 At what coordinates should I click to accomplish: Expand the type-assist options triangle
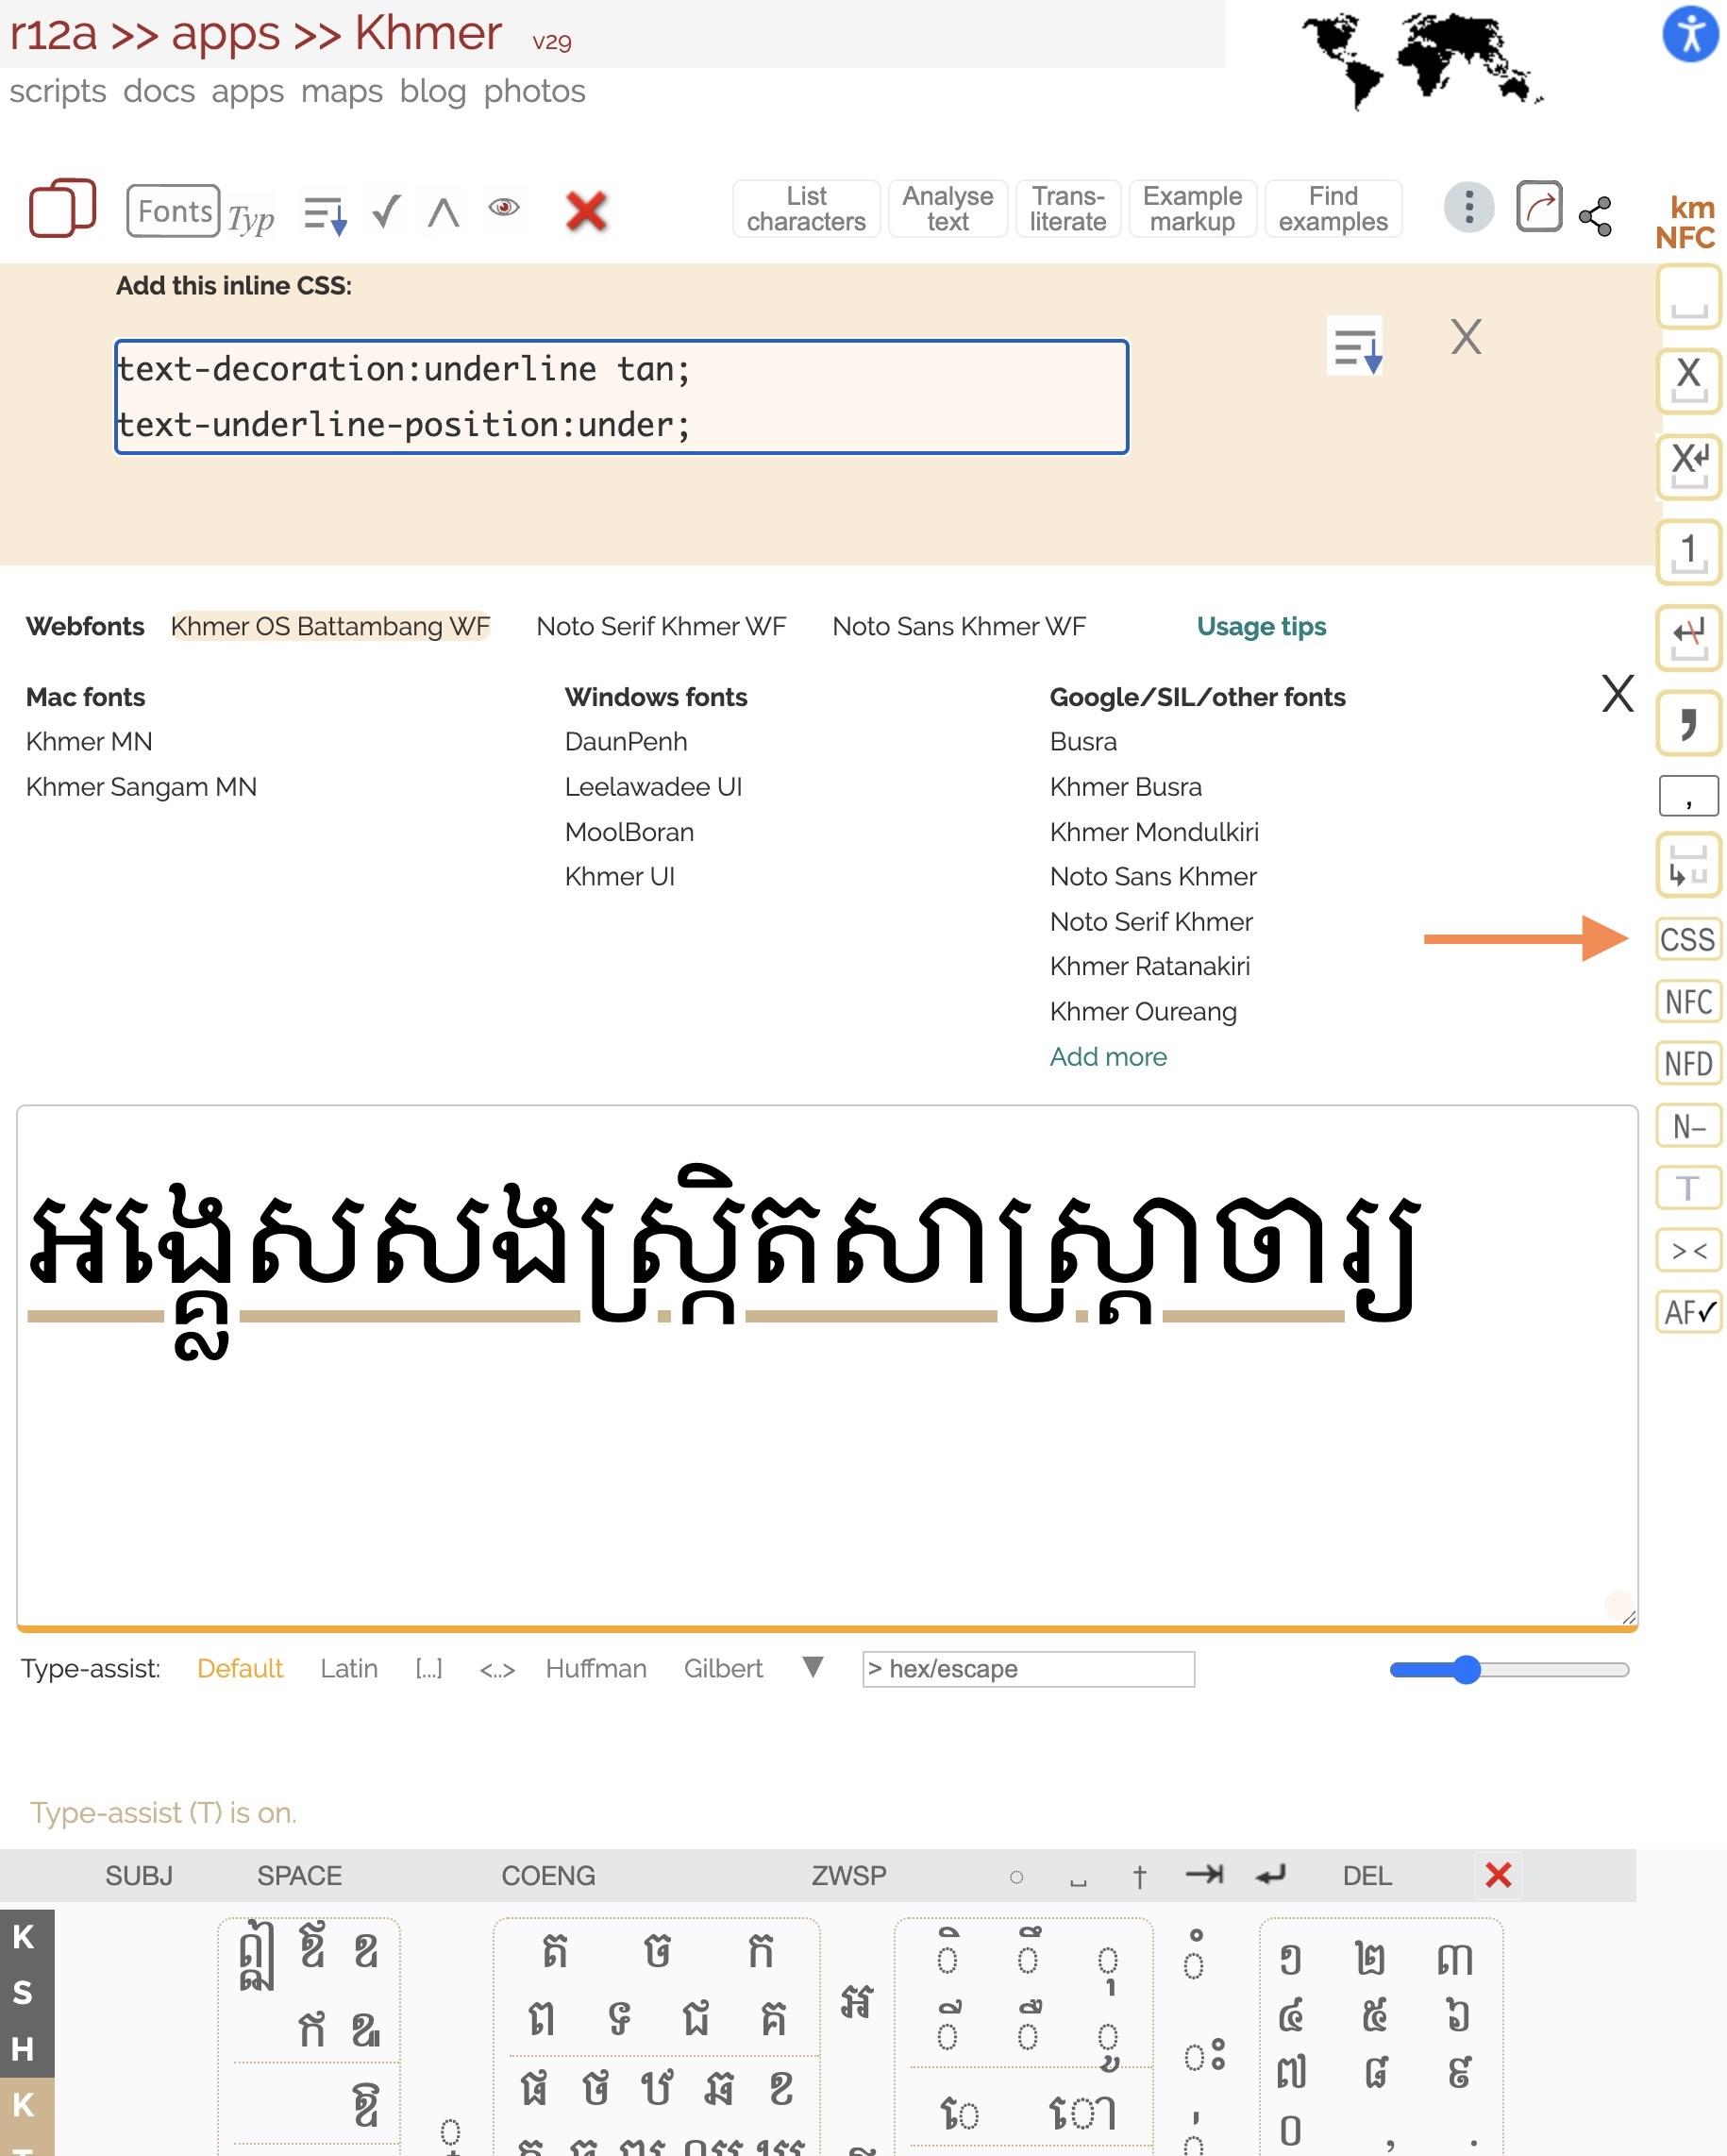[x=813, y=1667]
